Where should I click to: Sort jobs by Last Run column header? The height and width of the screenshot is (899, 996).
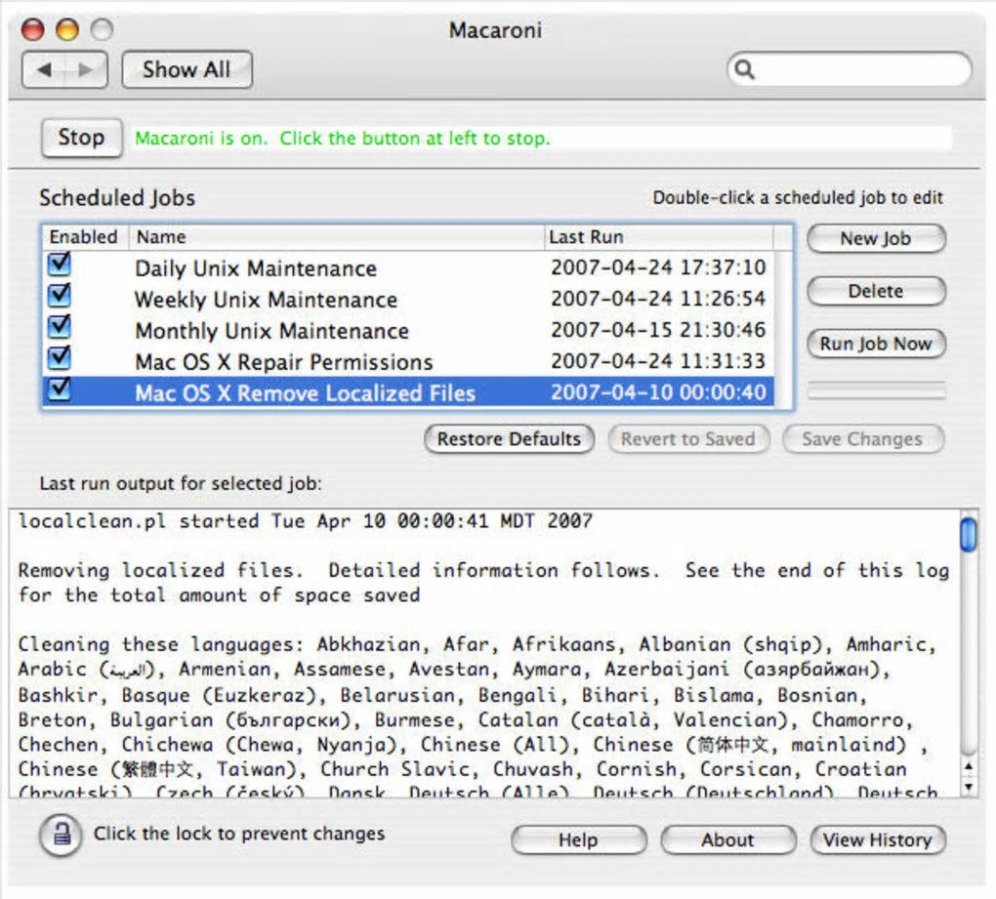(659, 237)
